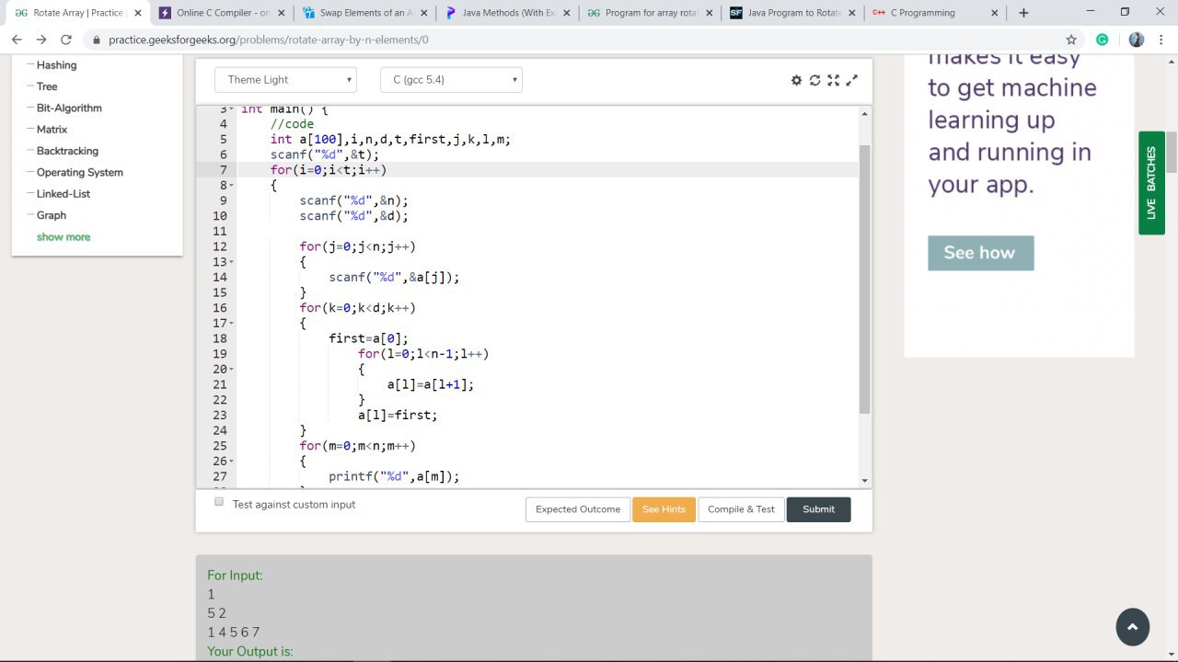
Task: Open the Theme Light dropdown
Action: click(285, 80)
